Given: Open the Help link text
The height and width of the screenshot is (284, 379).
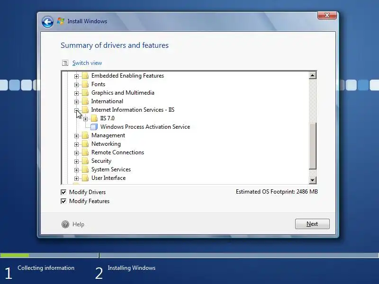Looking at the screenshot, I should pos(78,224).
